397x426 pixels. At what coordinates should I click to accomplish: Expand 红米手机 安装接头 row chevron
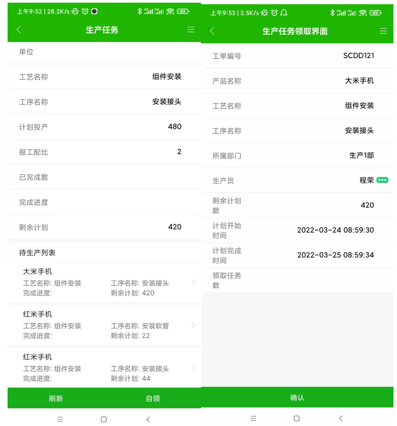(x=193, y=368)
